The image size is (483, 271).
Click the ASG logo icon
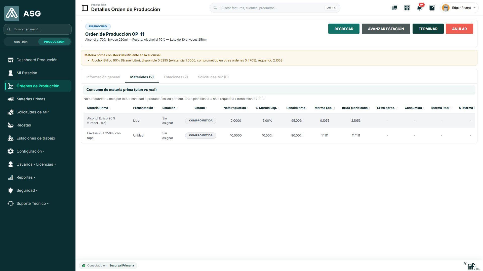12,14
